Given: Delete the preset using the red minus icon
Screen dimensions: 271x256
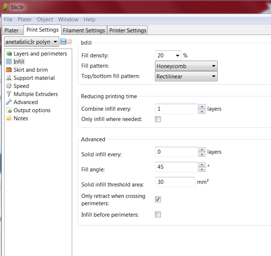Looking at the screenshot, I should click(x=69, y=42).
